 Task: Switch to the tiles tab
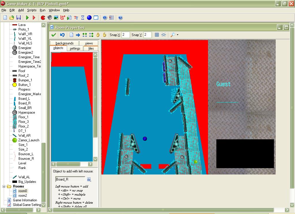click(x=91, y=48)
